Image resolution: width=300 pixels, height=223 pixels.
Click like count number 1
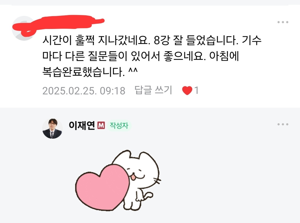[196, 90]
